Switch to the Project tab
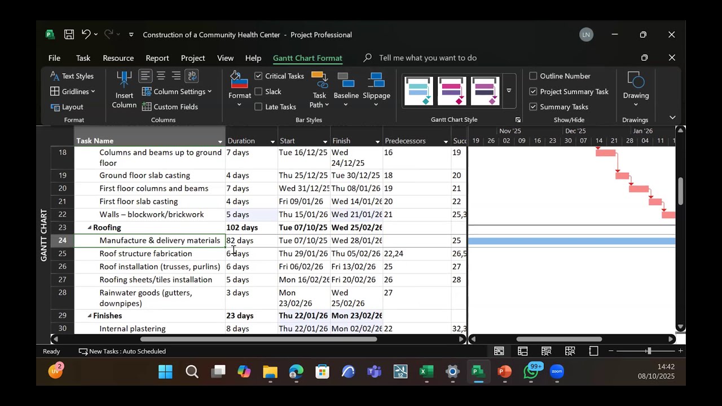This screenshot has width=722, height=406. tap(193, 58)
